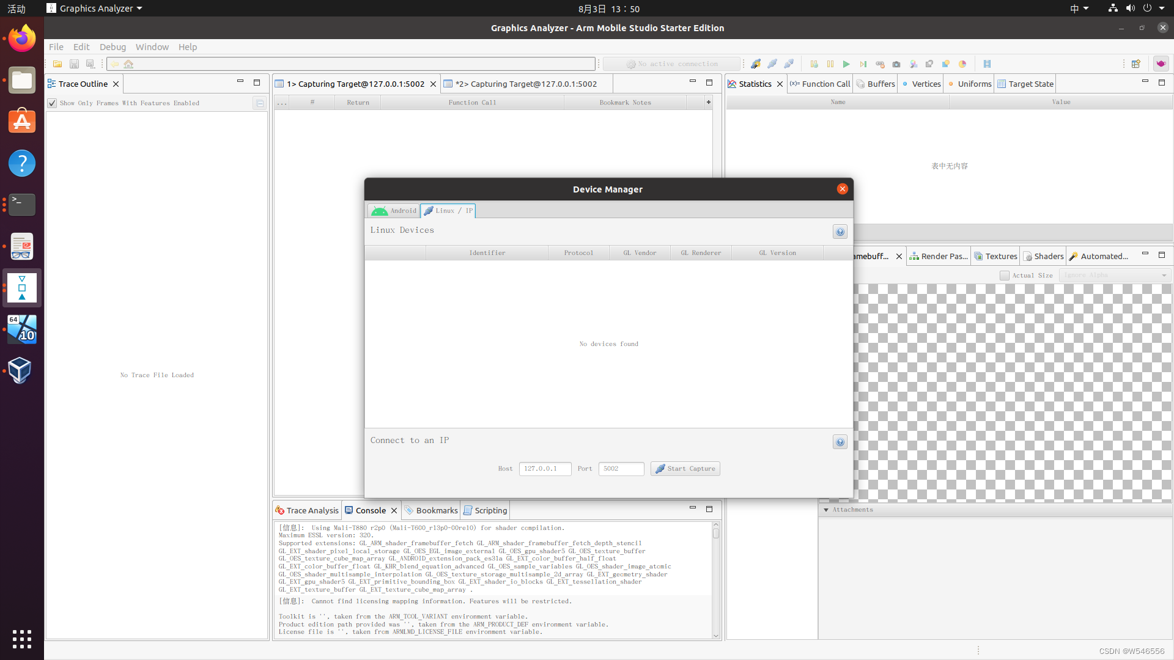Image resolution: width=1174 pixels, height=660 pixels.
Task: Select the camera capture frame icon
Action: coord(896,64)
